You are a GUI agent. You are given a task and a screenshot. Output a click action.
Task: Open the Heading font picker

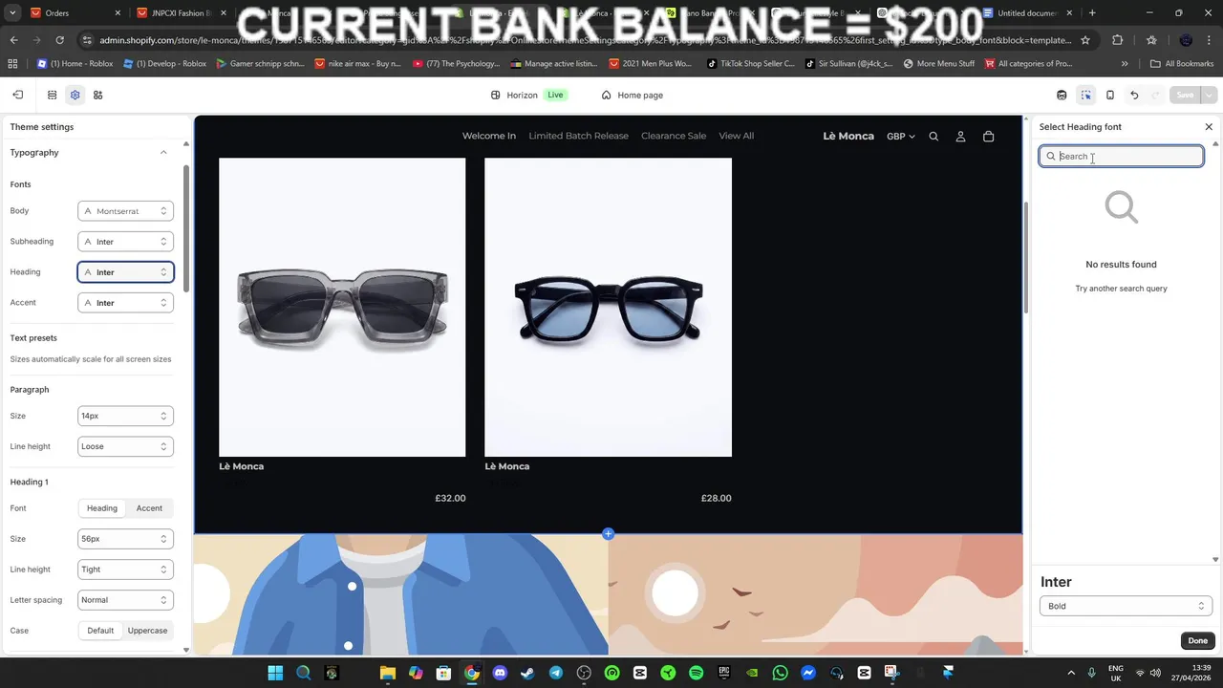click(x=125, y=272)
